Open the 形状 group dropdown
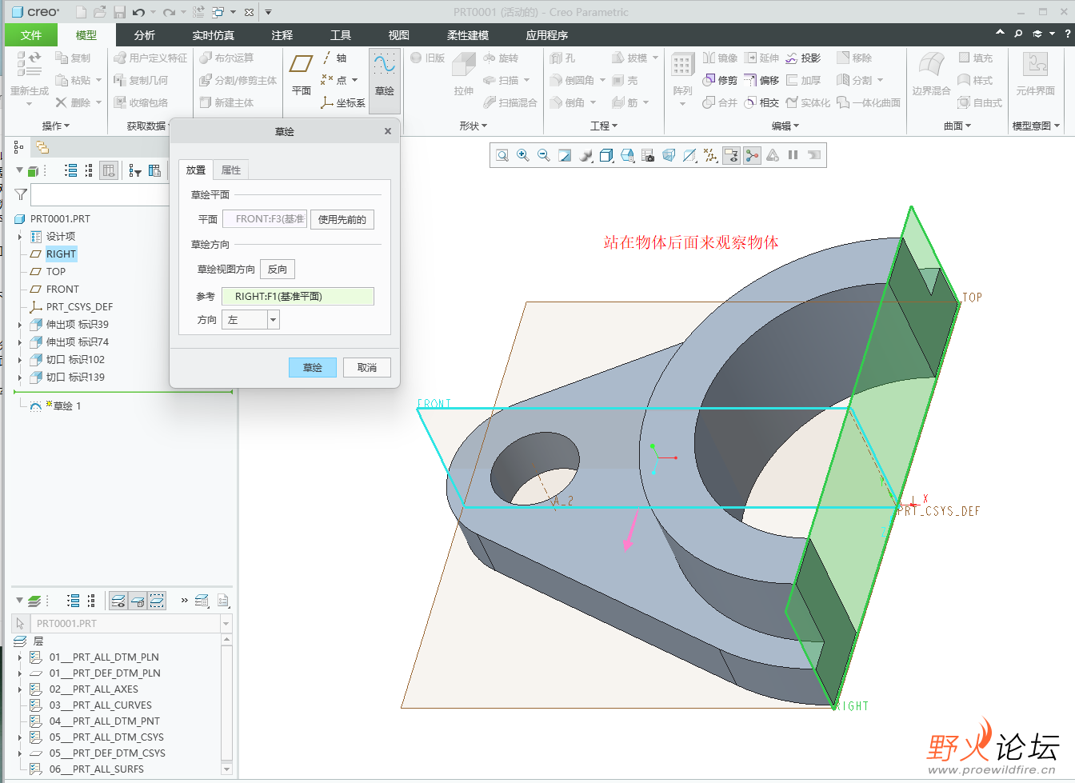The image size is (1075, 783). point(474,126)
